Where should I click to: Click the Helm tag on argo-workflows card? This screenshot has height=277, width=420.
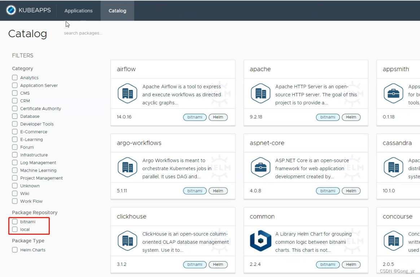click(x=218, y=191)
